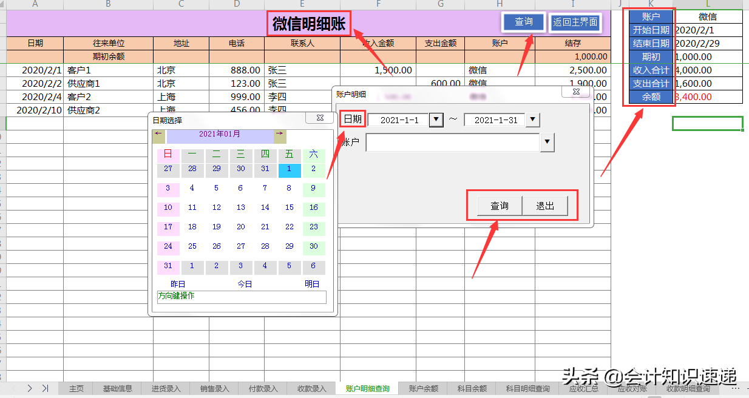Select balance cell 2,500.00

point(573,70)
